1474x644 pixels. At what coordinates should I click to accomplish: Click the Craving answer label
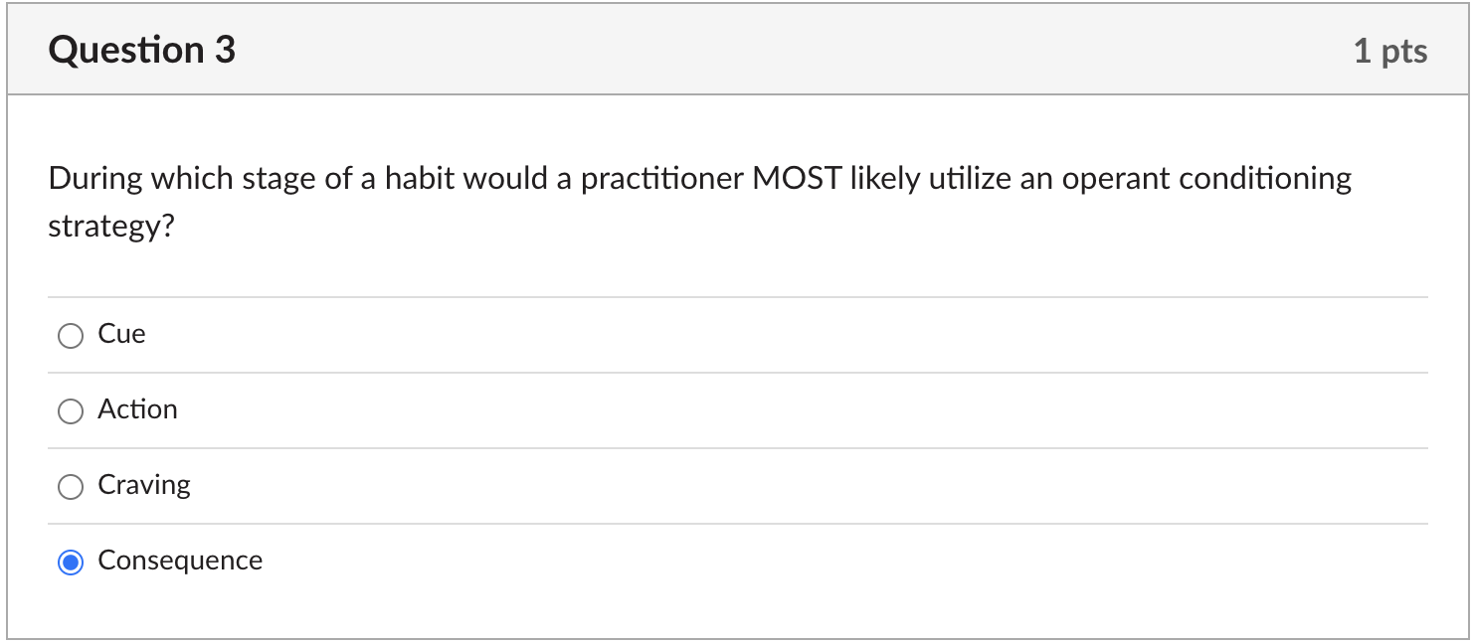click(144, 485)
